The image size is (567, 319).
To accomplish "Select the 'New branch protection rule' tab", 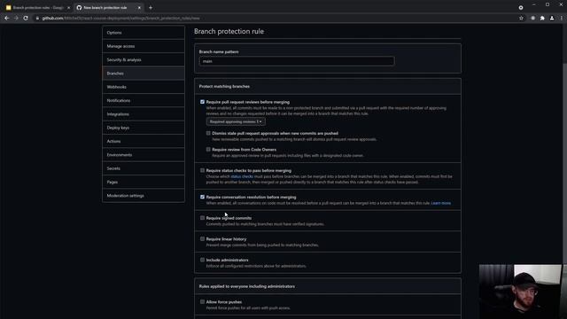I will pos(108,8).
